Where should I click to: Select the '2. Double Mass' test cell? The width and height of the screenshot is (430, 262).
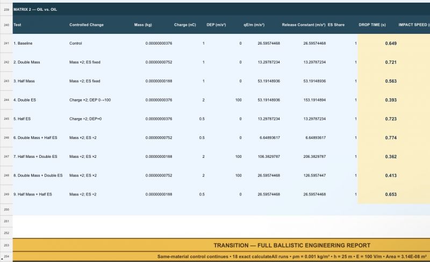click(26, 62)
